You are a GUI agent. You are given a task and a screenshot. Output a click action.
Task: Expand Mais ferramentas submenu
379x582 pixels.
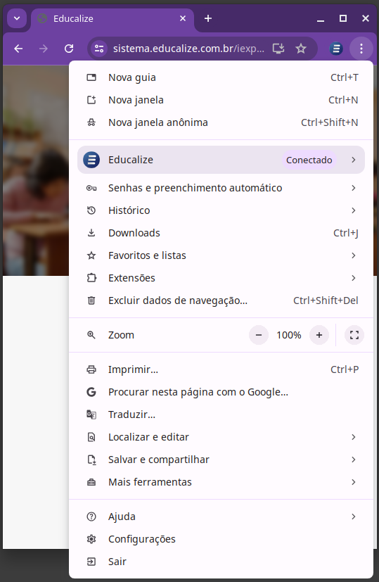click(221, 482)
